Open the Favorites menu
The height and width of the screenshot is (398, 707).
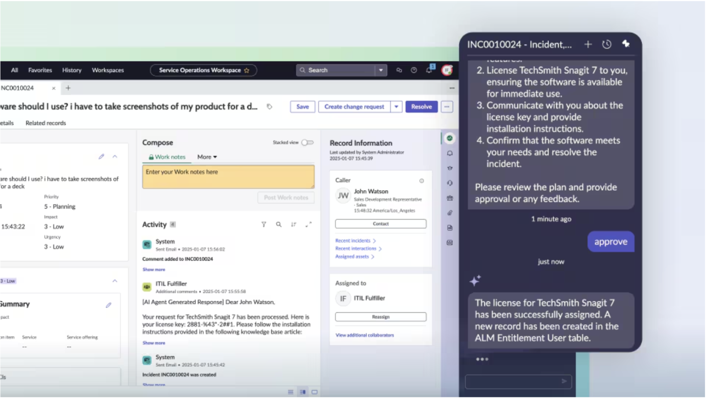pos(40,70)
